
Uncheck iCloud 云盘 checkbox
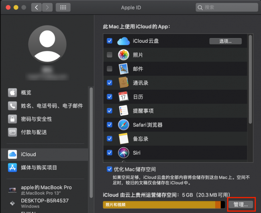click(x=110, y=41)
